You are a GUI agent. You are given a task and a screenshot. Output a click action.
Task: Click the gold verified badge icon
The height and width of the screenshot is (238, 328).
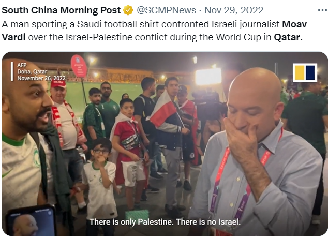point(128,10)
